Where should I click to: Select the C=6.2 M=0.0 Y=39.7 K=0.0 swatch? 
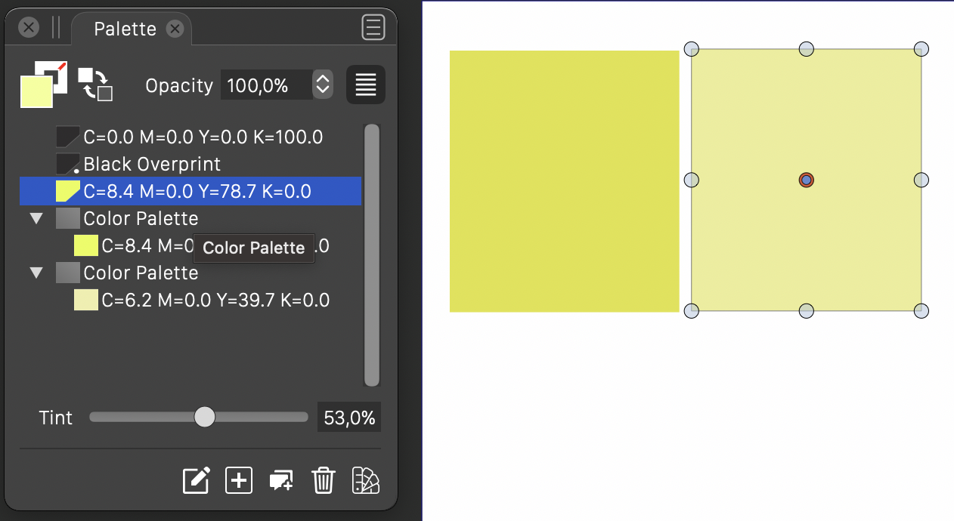pos(215,301)
